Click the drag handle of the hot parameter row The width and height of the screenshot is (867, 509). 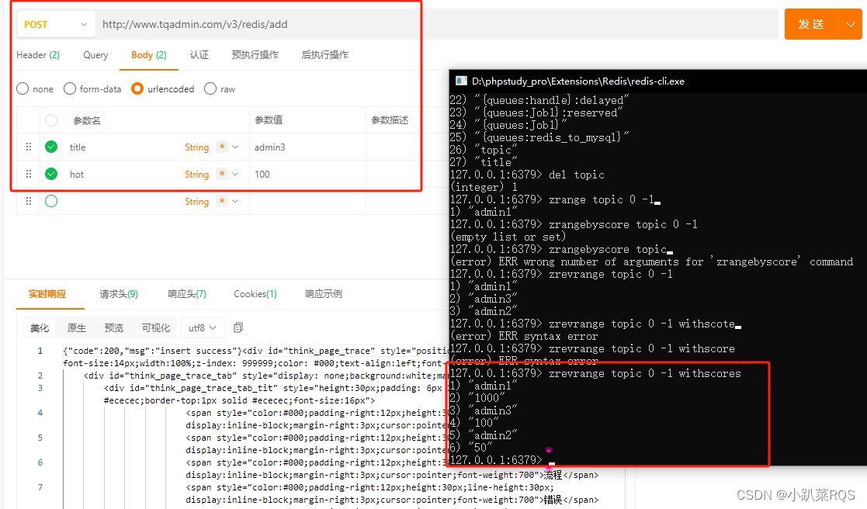[28, 174]
